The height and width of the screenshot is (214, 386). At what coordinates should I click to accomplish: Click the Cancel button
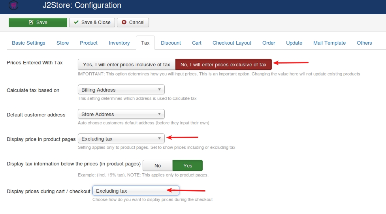133,23
